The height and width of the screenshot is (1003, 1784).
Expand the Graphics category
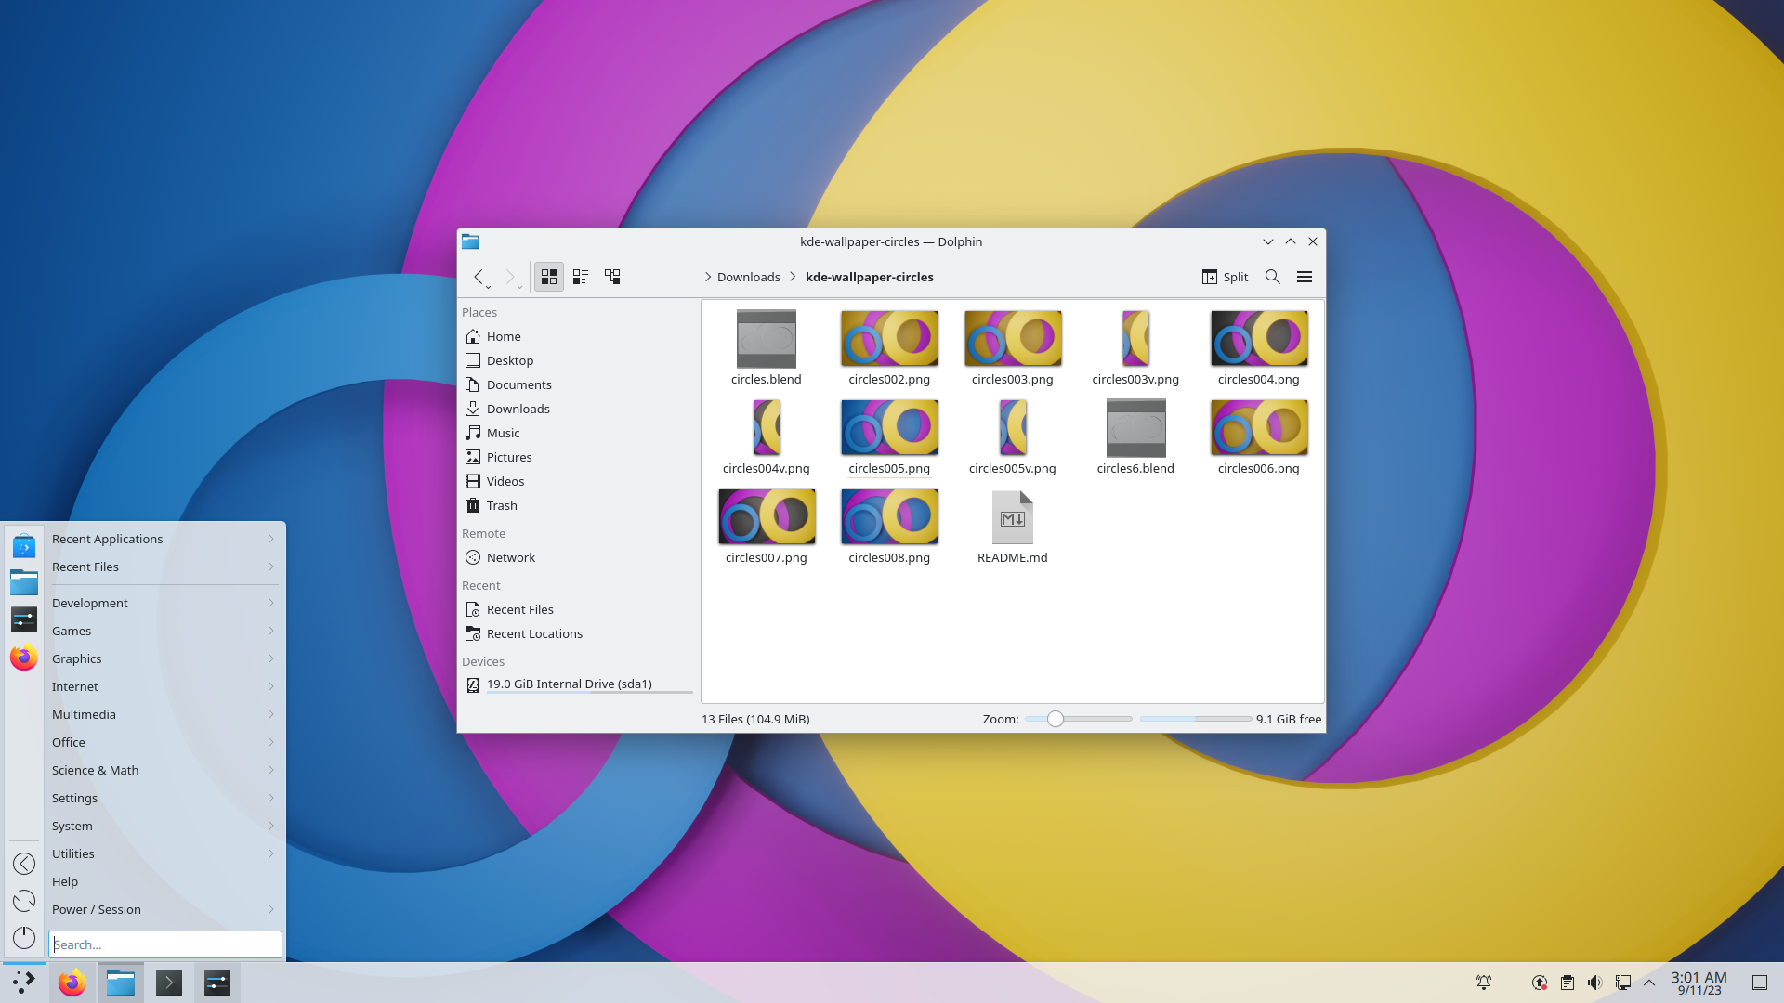click(x=164, y=658)
